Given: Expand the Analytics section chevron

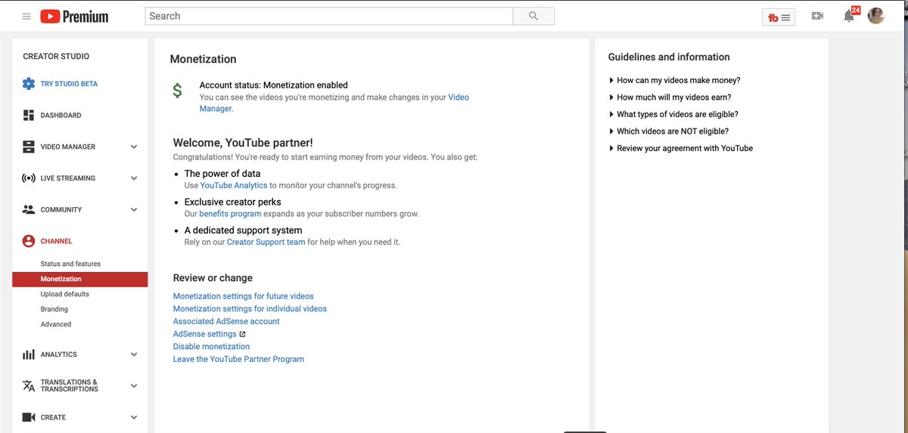Looking at the screenshot, I should click(x=134, y=354).
